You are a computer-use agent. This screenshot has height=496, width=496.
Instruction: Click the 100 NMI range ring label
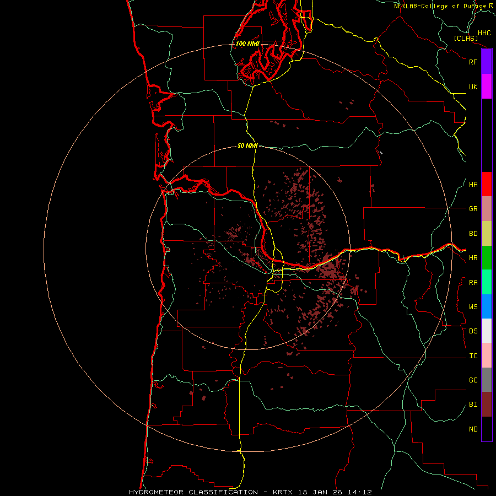[x=247, y=44]
